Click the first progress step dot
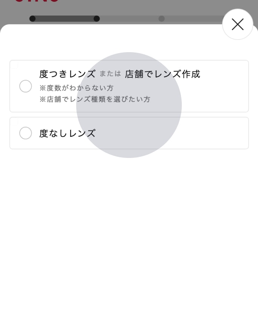258x325 pixels. [32, 19]
